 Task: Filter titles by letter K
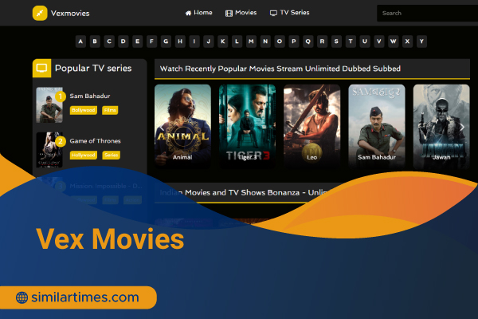pos(223,41)
